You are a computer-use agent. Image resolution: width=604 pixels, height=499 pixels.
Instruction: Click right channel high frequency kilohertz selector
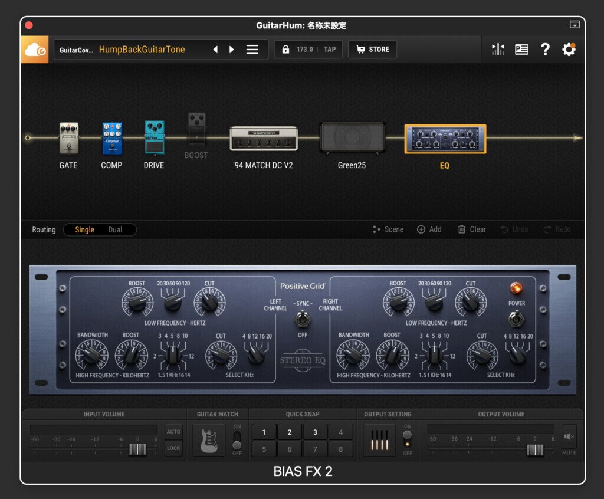(434, 355)
